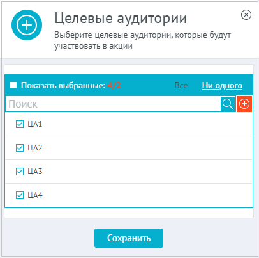This screenshot has height=258, width=259.
Task: Click the Целевые аудитории dialog title
Action: pos(121,18)
